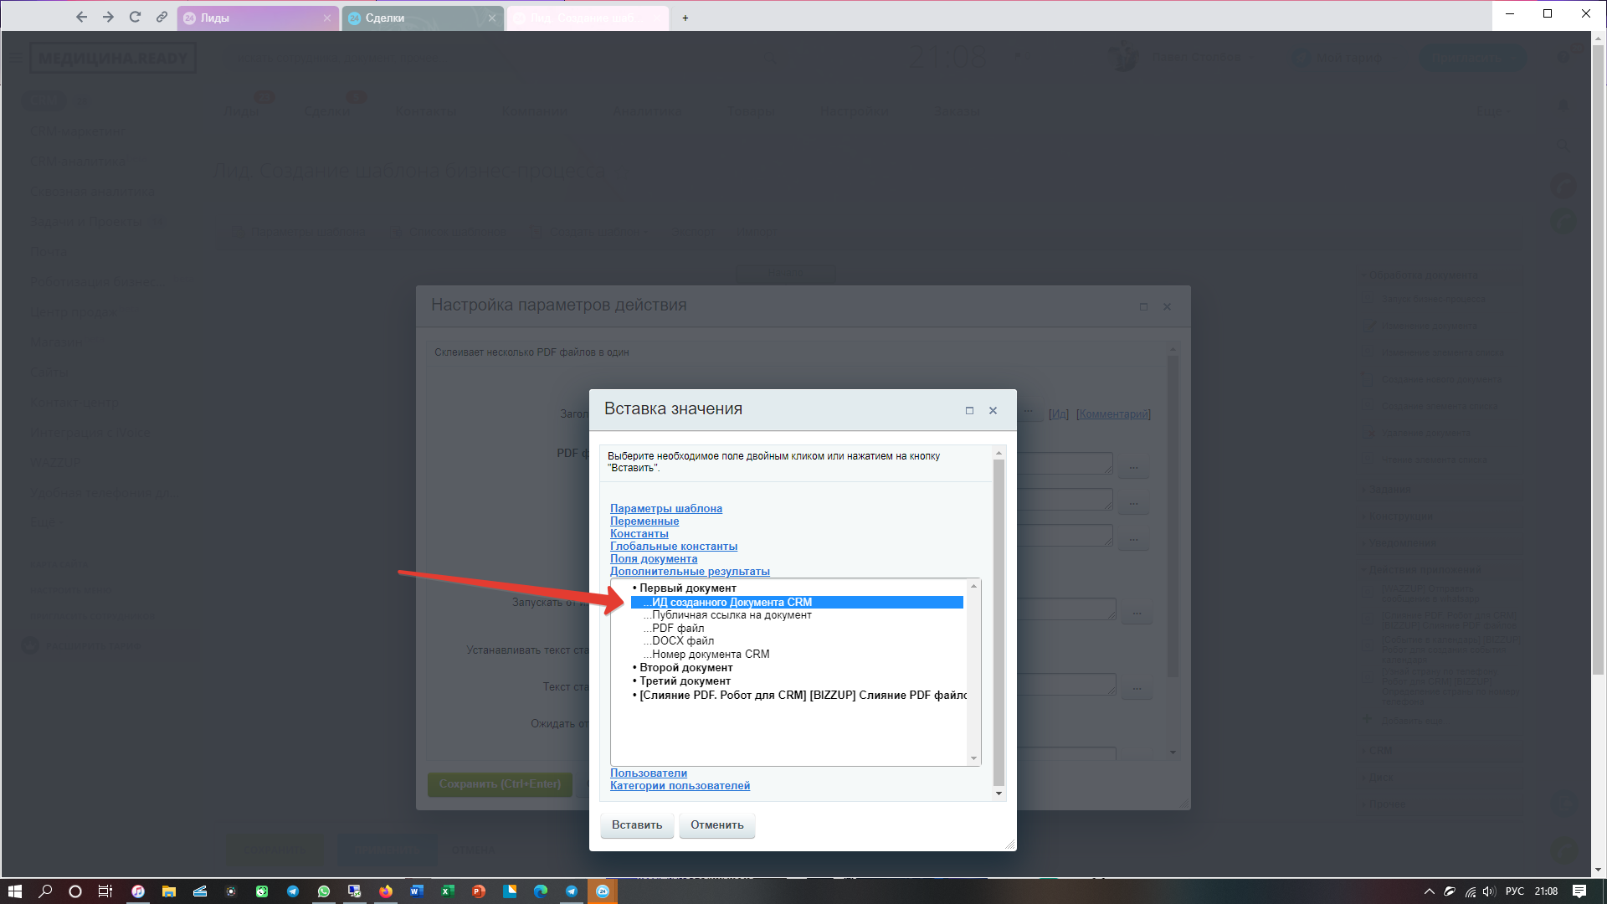Open Excel from the taskbar
The image size is (1607, 904).
pos(447,891)
